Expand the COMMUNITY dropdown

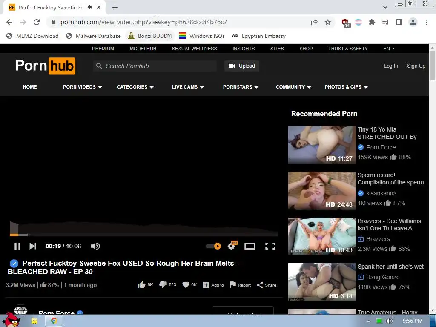[x=293, y=87]
